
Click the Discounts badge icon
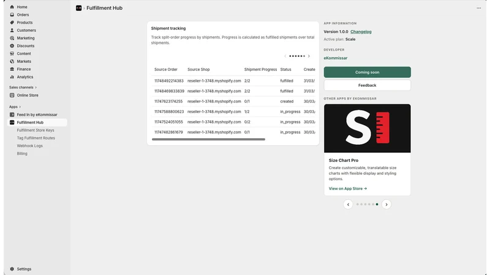click(x=12, y=46)
